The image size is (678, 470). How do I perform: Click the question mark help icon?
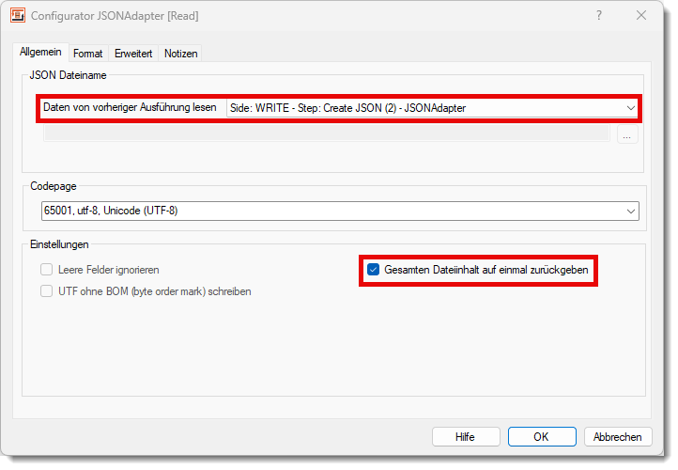599,16
